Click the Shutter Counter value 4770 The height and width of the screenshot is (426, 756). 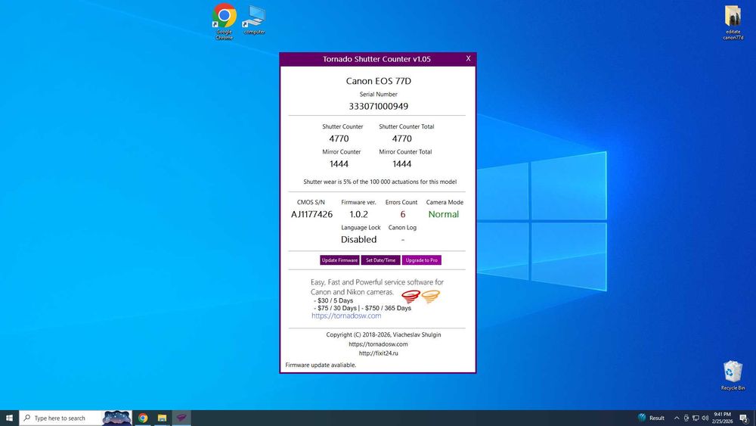339,138
